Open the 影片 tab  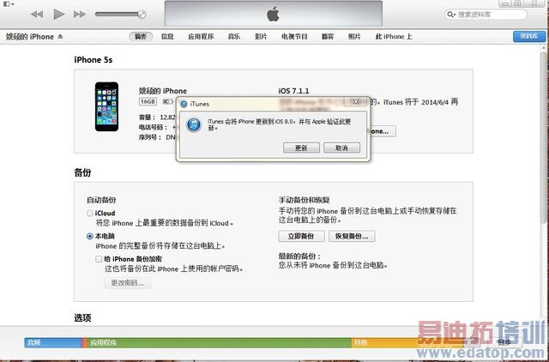pyautogui.click(x=261, y=36)
